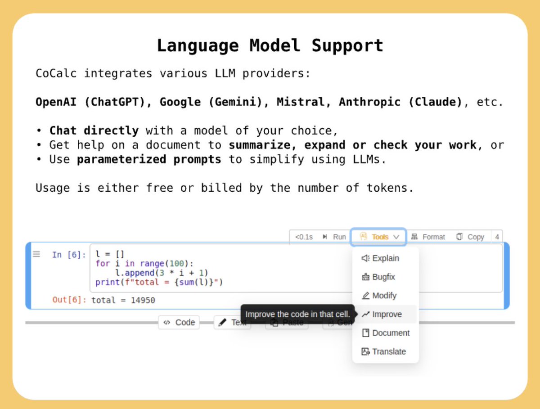Click the cell index number 4
This screenshot has height=409, width=540.
tap(497, 237)
